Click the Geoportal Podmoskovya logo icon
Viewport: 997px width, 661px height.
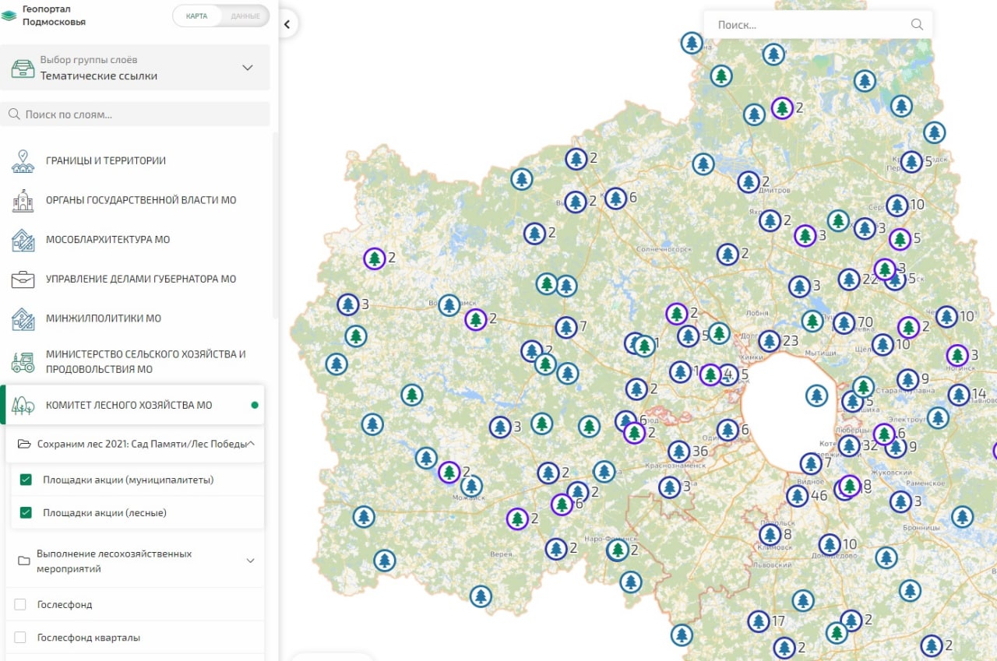(x=9, y=16)
